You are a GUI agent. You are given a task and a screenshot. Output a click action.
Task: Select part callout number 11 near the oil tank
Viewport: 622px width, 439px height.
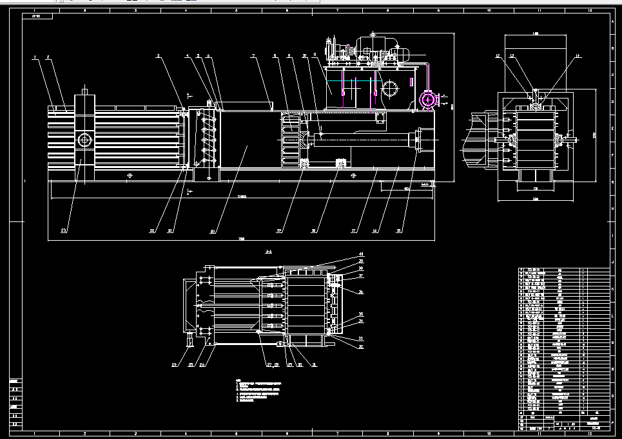(x=315, y=55)
